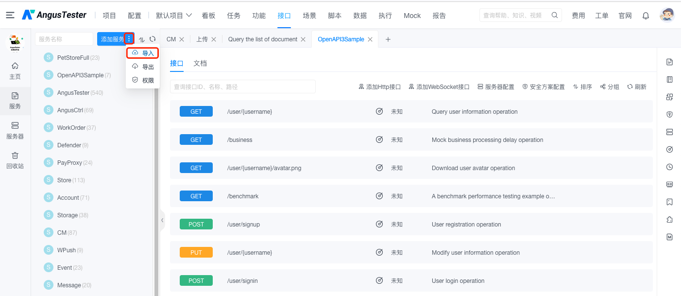Choose 权限 from the dropdown menu
Image resolution: width=681 pixels, height=296 pixels.
coord(143,80)
